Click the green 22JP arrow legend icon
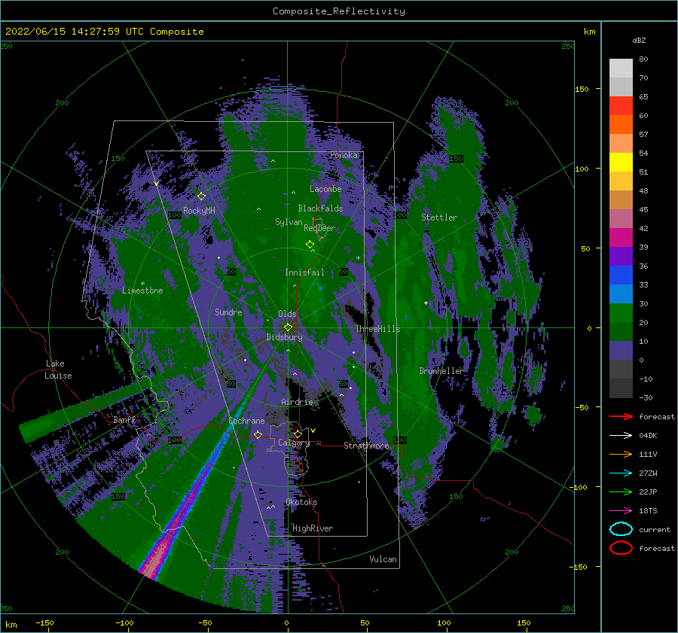 click(x=621, y=491)
